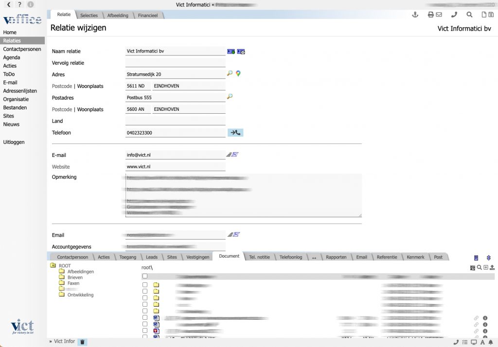Open the Ontwikkeling folder in the tree
This screenshot has height=347, width=498.
point(80,295)
